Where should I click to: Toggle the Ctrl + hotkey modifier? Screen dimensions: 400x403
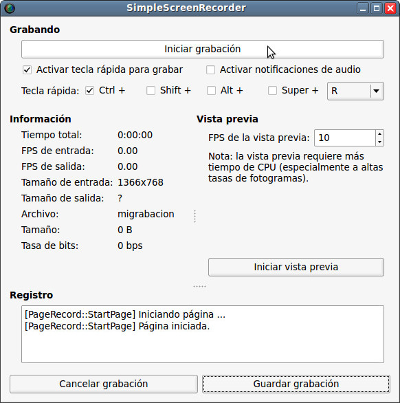[89, 91]
